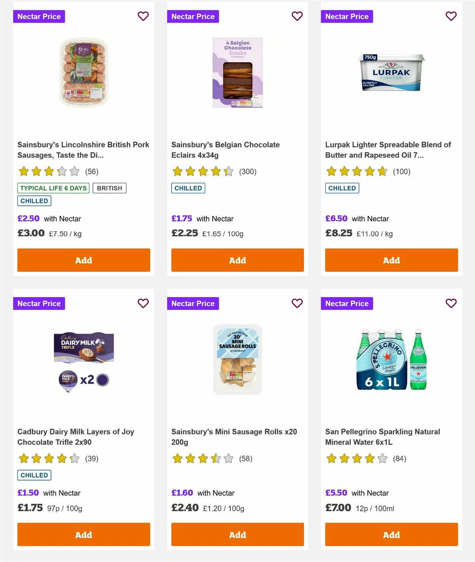Toggle the CHILLED filter badge on pork sausages
This screenshot has width=475, height=562.
(x=34, y=201)
